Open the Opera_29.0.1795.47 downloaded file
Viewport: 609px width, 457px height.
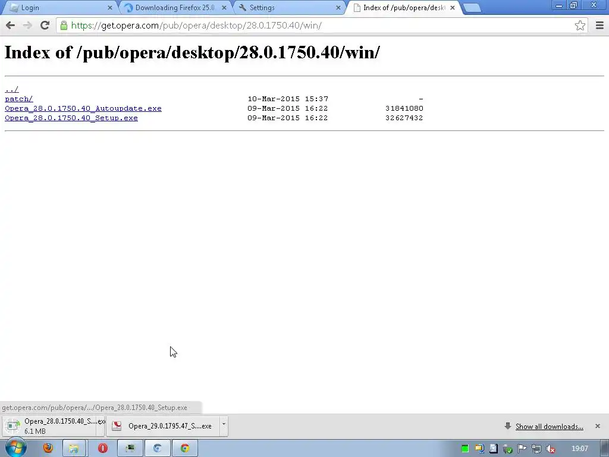tap(163, 426)
